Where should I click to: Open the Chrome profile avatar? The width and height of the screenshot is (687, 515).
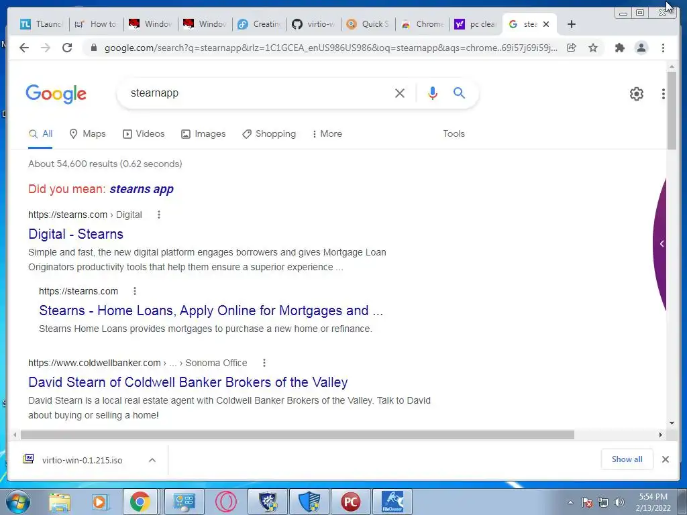point(641,48)
